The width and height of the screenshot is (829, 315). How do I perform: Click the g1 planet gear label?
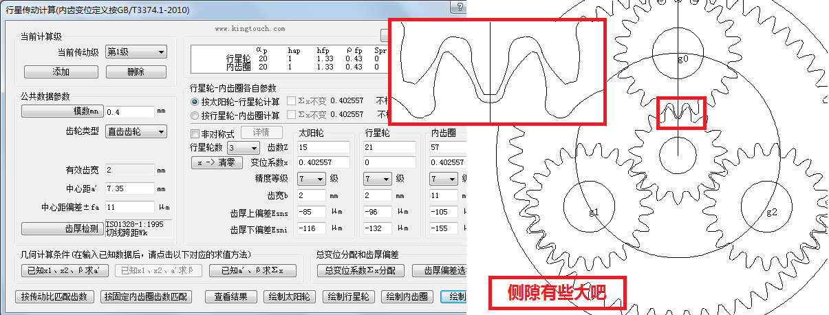point(594,212)
